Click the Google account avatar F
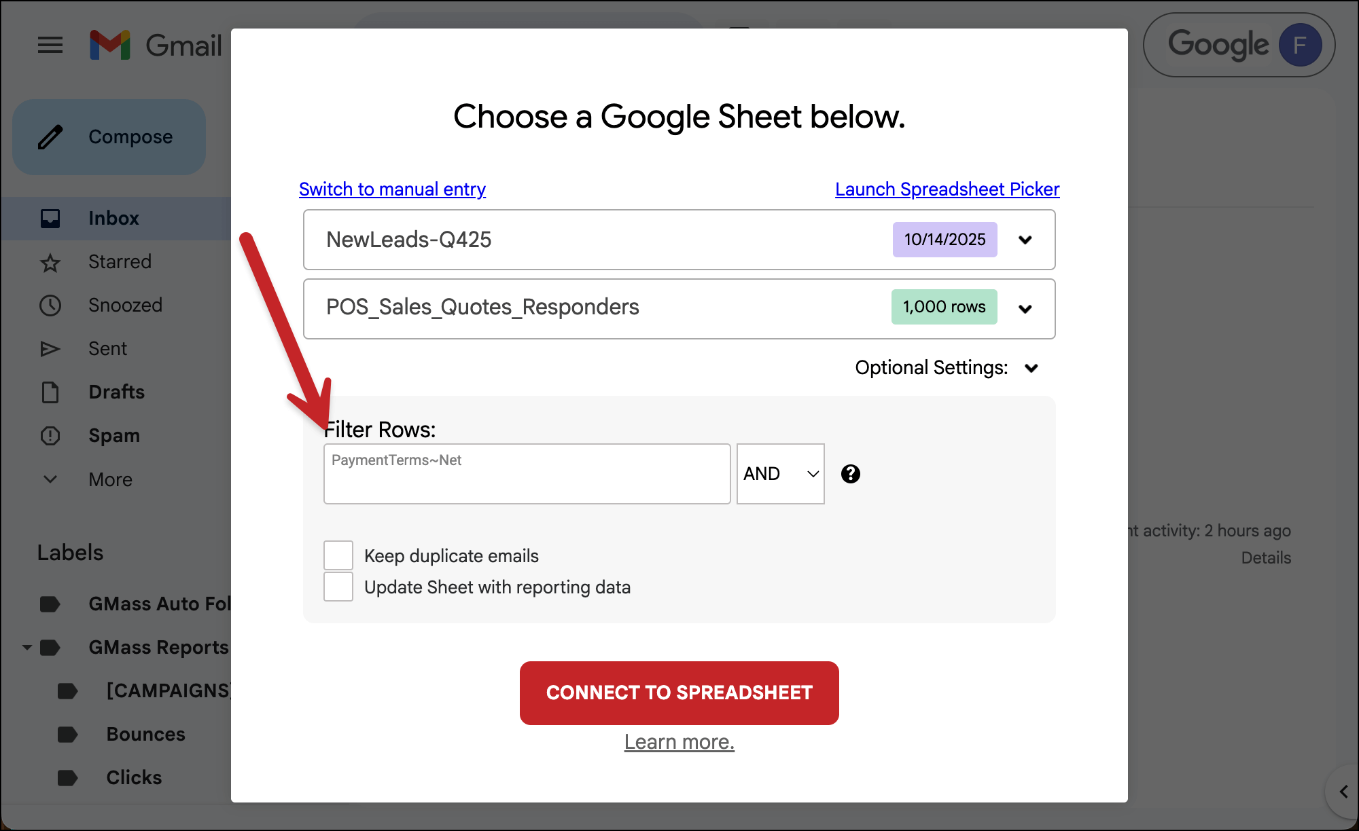Viewport: 1359px width, 831px height. (1299, 45)
